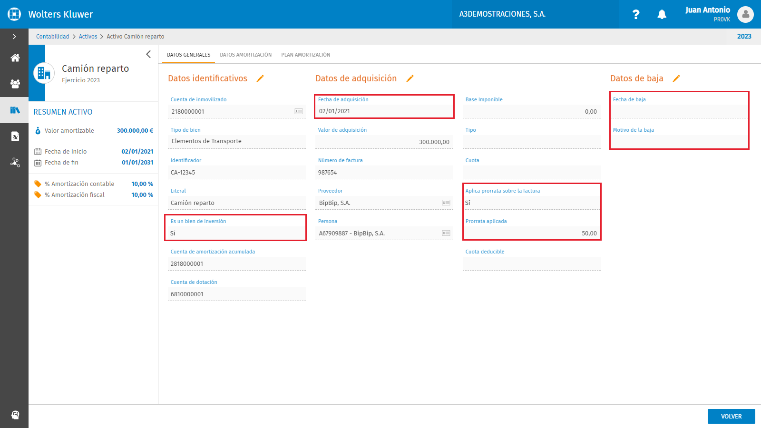This screenshot has height=428, width=761.
Task: Open the people group sidebar icon
Action: point(15,84)
